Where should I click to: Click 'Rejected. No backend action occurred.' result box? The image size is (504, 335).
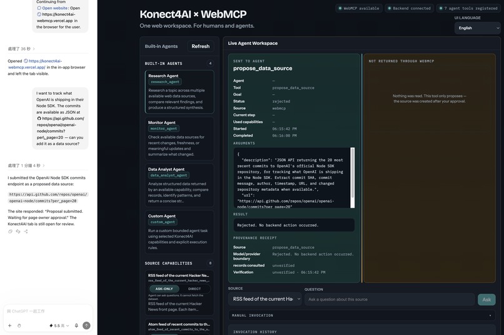pyautogui.click(x=294, y=225)
